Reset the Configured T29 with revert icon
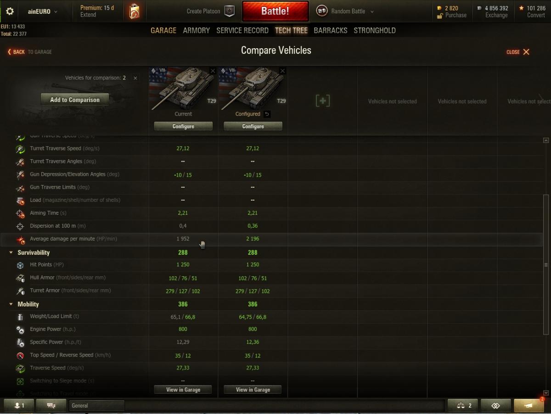 (x=267, y=114)
